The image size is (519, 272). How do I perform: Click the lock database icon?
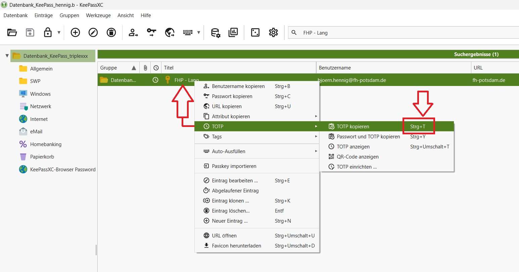tap(48, 33)
